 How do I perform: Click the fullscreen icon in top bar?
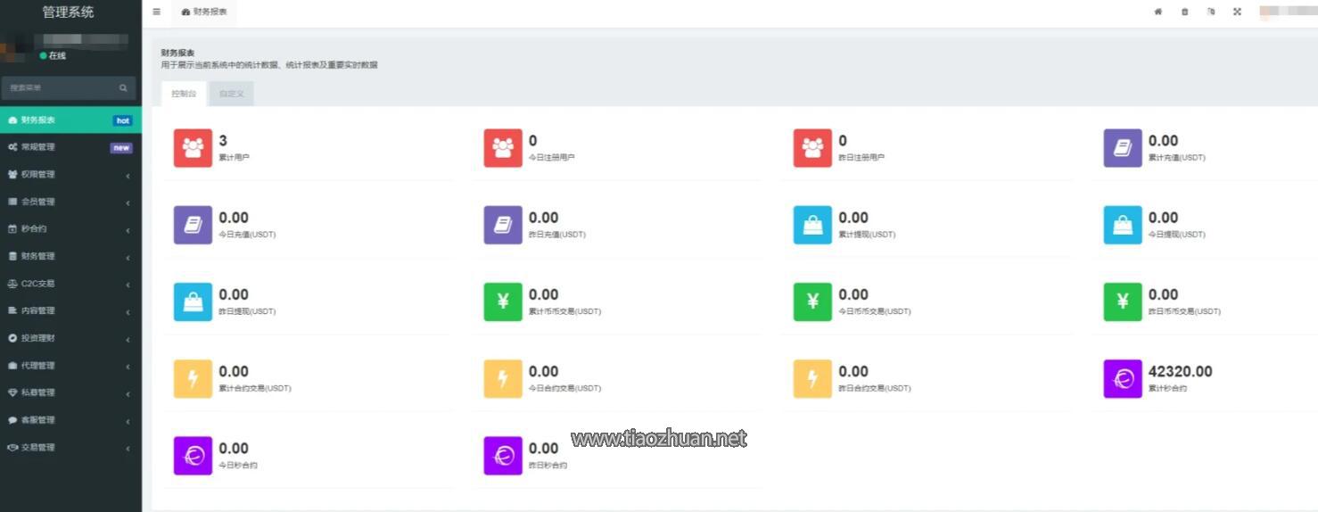click(x=1237, y=12)
